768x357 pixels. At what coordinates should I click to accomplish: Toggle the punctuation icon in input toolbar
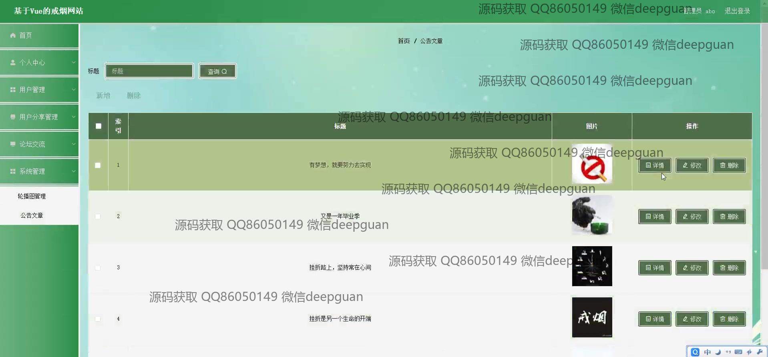coord(728,352)
